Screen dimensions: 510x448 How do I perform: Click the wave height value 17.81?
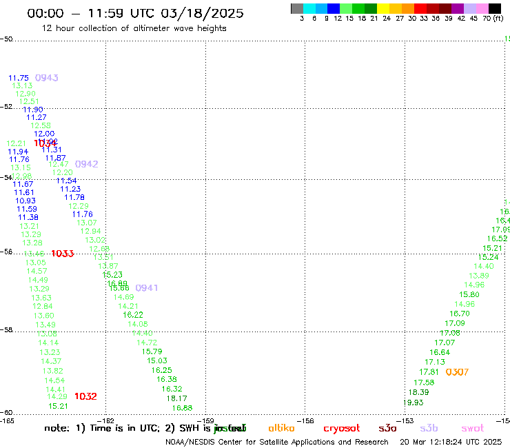(x=429, y=372)
